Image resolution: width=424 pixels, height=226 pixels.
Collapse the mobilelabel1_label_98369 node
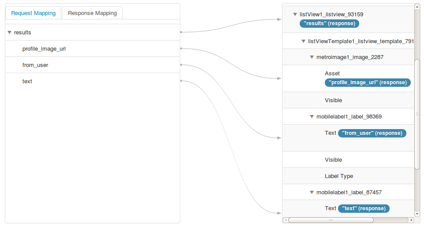pyautogui.click(x=312, y=117)
